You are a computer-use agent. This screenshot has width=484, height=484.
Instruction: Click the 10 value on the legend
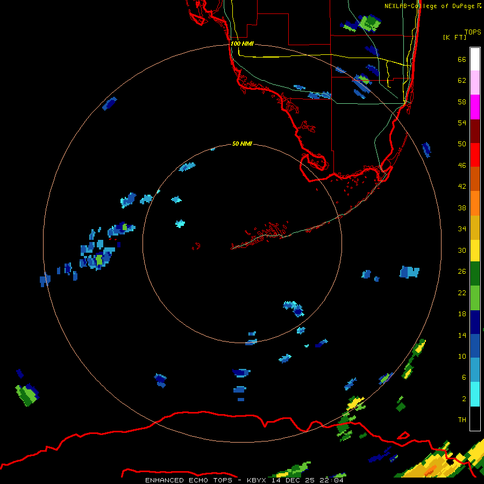coord(462,356)
